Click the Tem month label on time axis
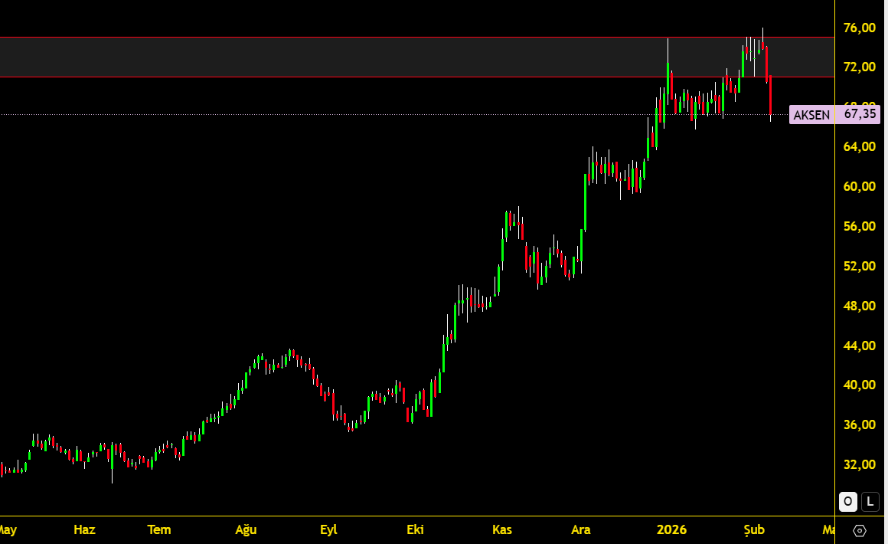The image size is (888, 544). point(159,530)
